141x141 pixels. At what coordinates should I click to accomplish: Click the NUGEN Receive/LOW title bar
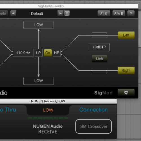click(58, 101)
